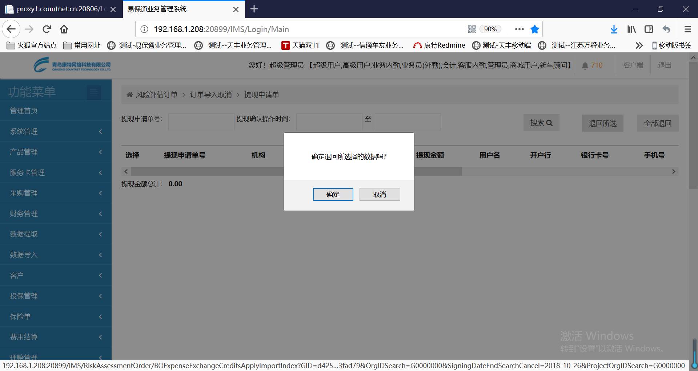Image resolution: width=698 pixels, height=371 pixels.
Task: Open page actions three-dot menu
Action: pyautogui.click(x=520, y=29)
